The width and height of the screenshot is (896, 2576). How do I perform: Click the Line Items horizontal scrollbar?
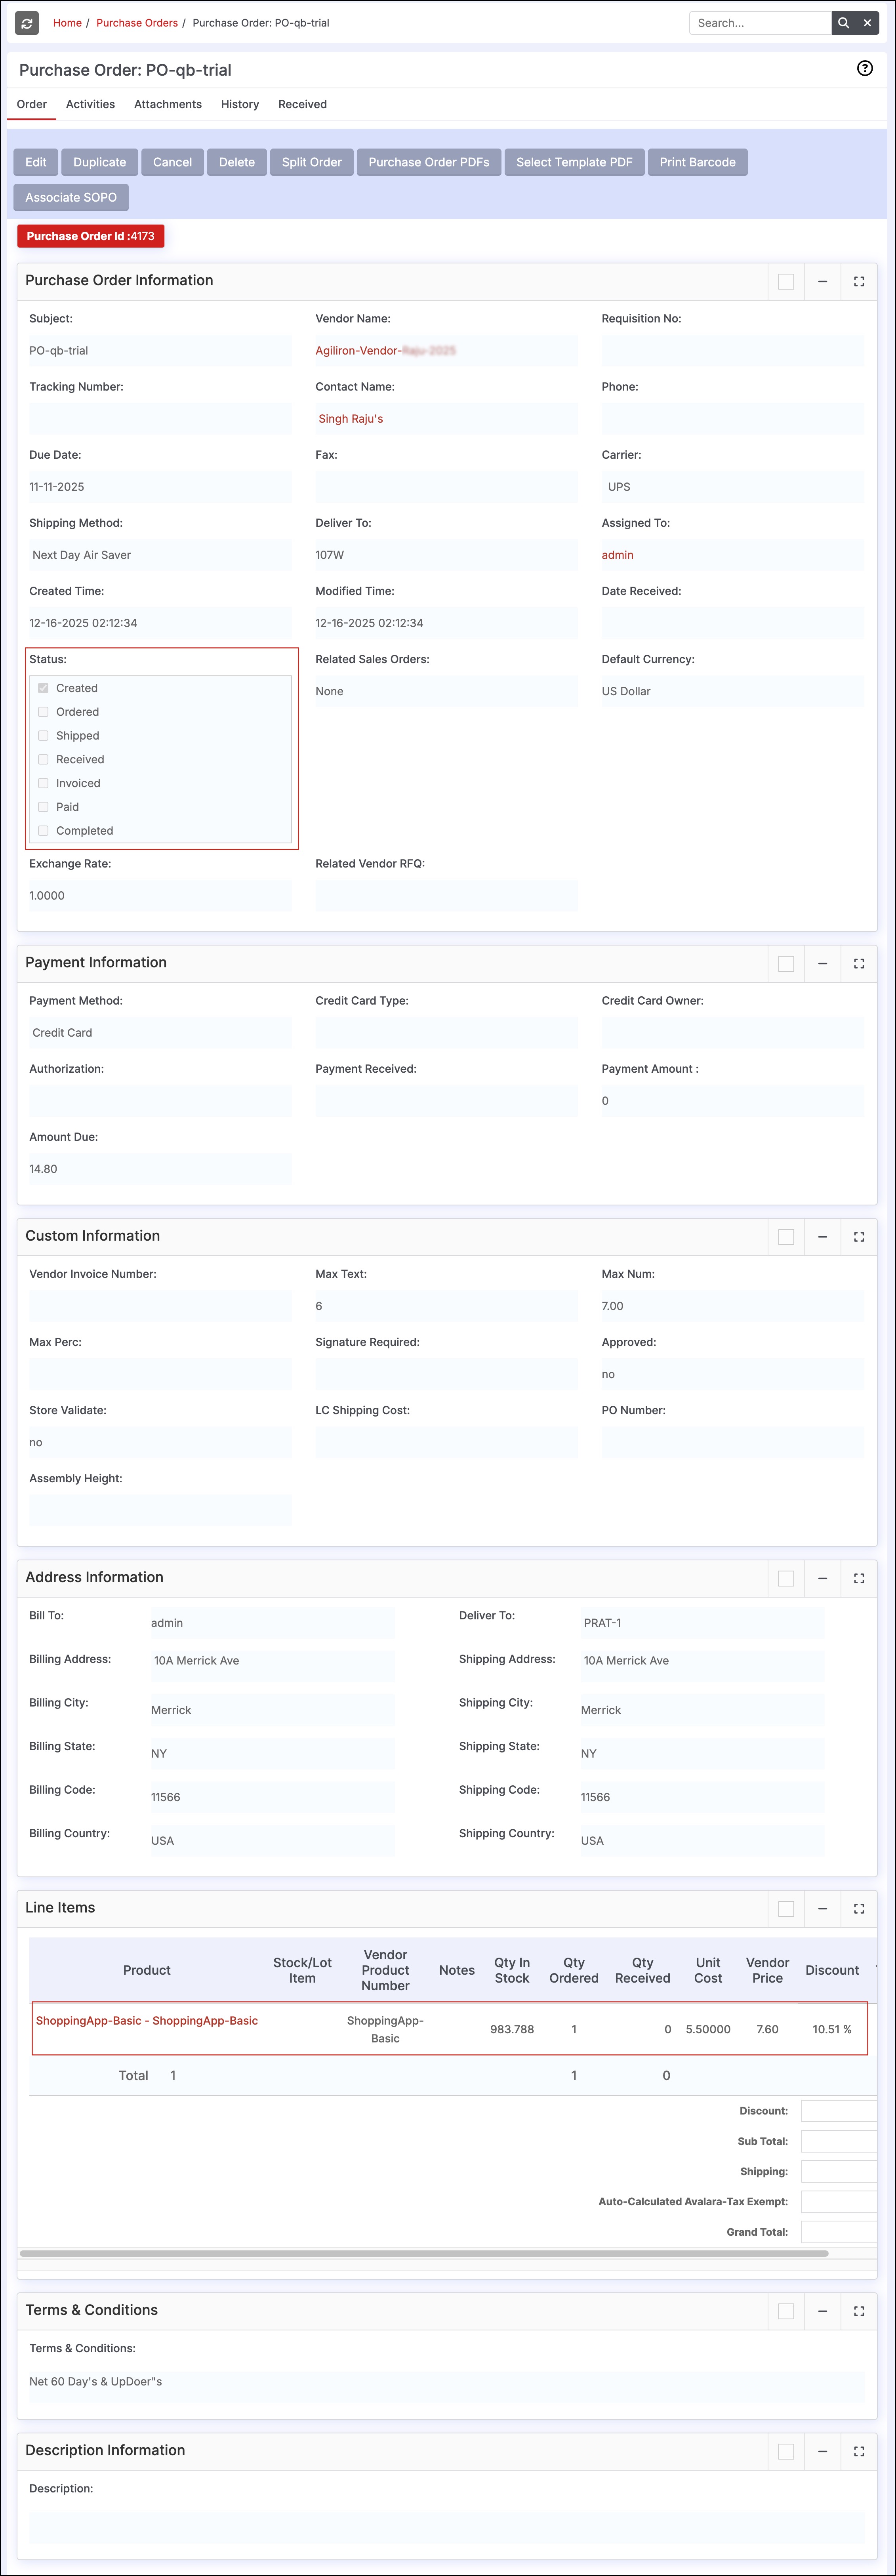(423, 2253)
